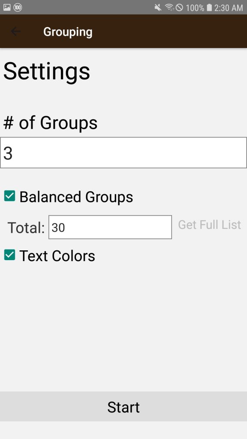Click the circled 100 icon in the status bar
This screenshot has height=439, width=247.
pyautogui.click(x=17, y=7)
